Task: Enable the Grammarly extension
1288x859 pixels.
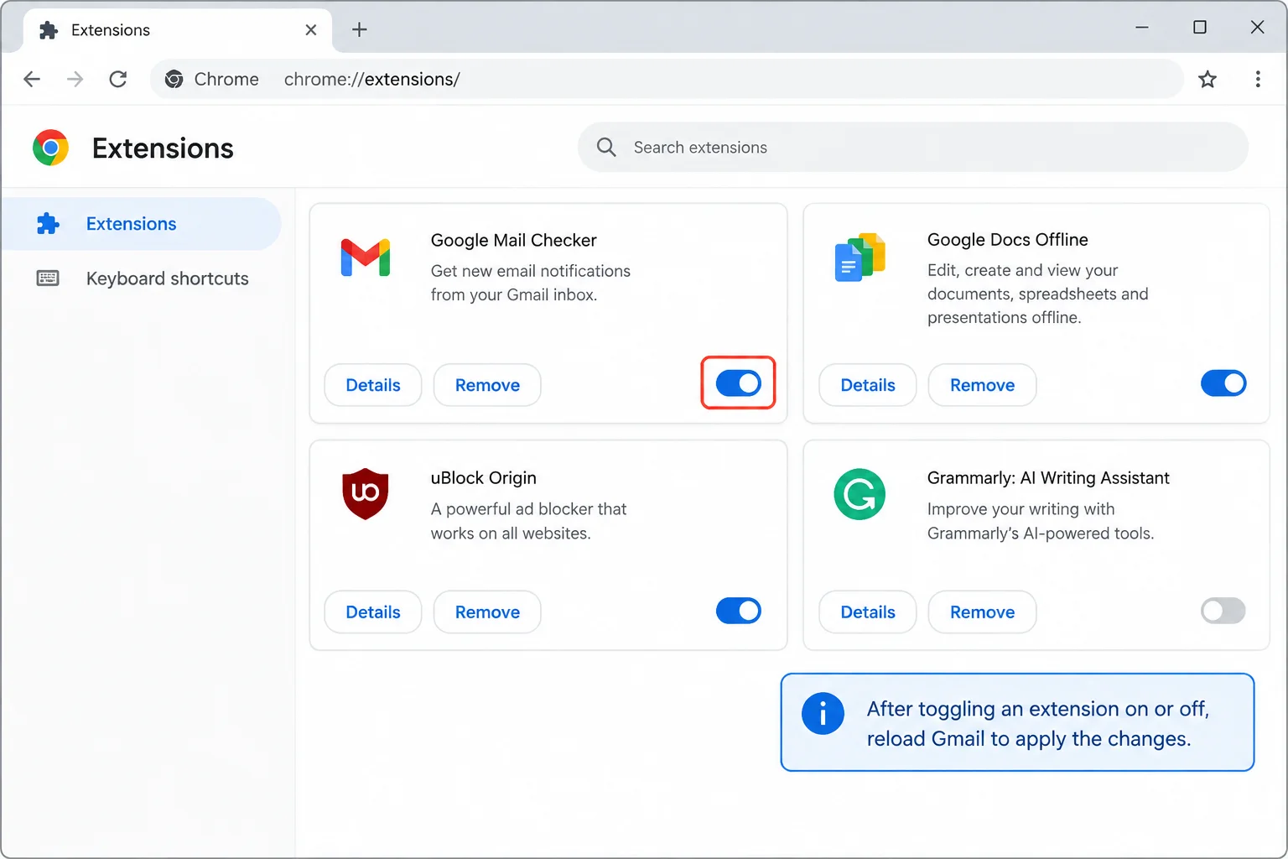Action: point(1223,611)
